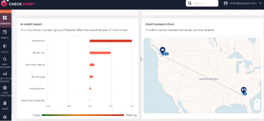Open Analytics & Reports chart icon
The height and width of the screenshot is (121, 264).
pyautogui.click(x=5, y=74)
